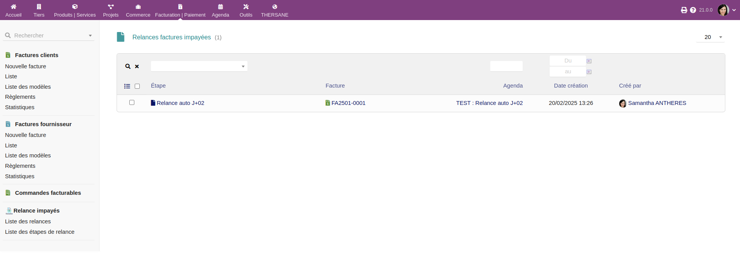Open the help question mark icon

pos(693,10)
